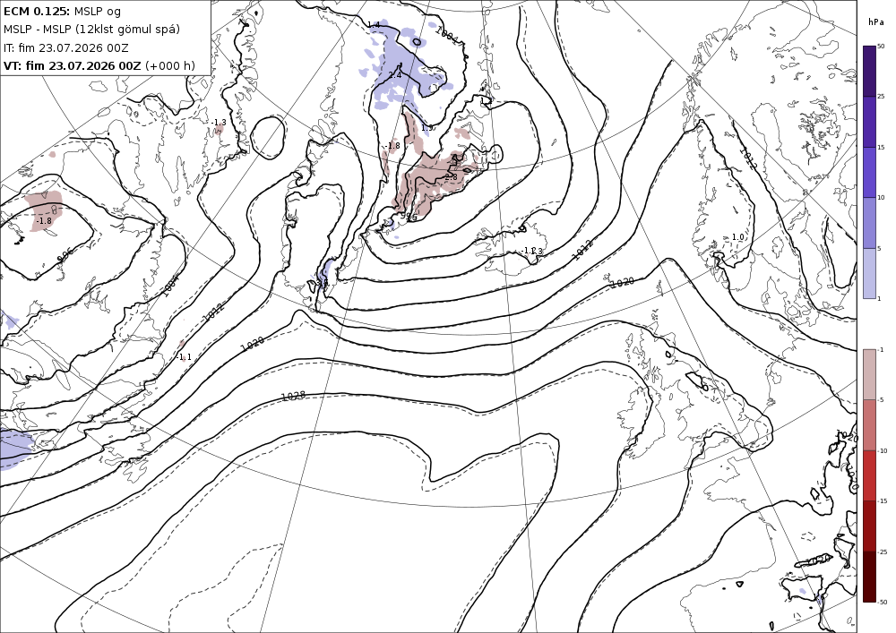
Task: Click the dark purple 25 to 50 hPa legend segment
Action: pyautogui.click(x=869, y=71)
